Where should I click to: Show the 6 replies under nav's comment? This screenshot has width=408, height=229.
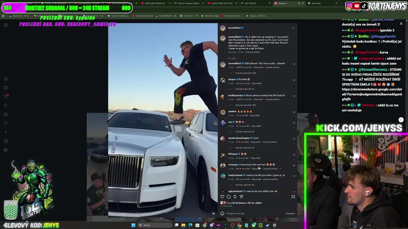point(245,131)
